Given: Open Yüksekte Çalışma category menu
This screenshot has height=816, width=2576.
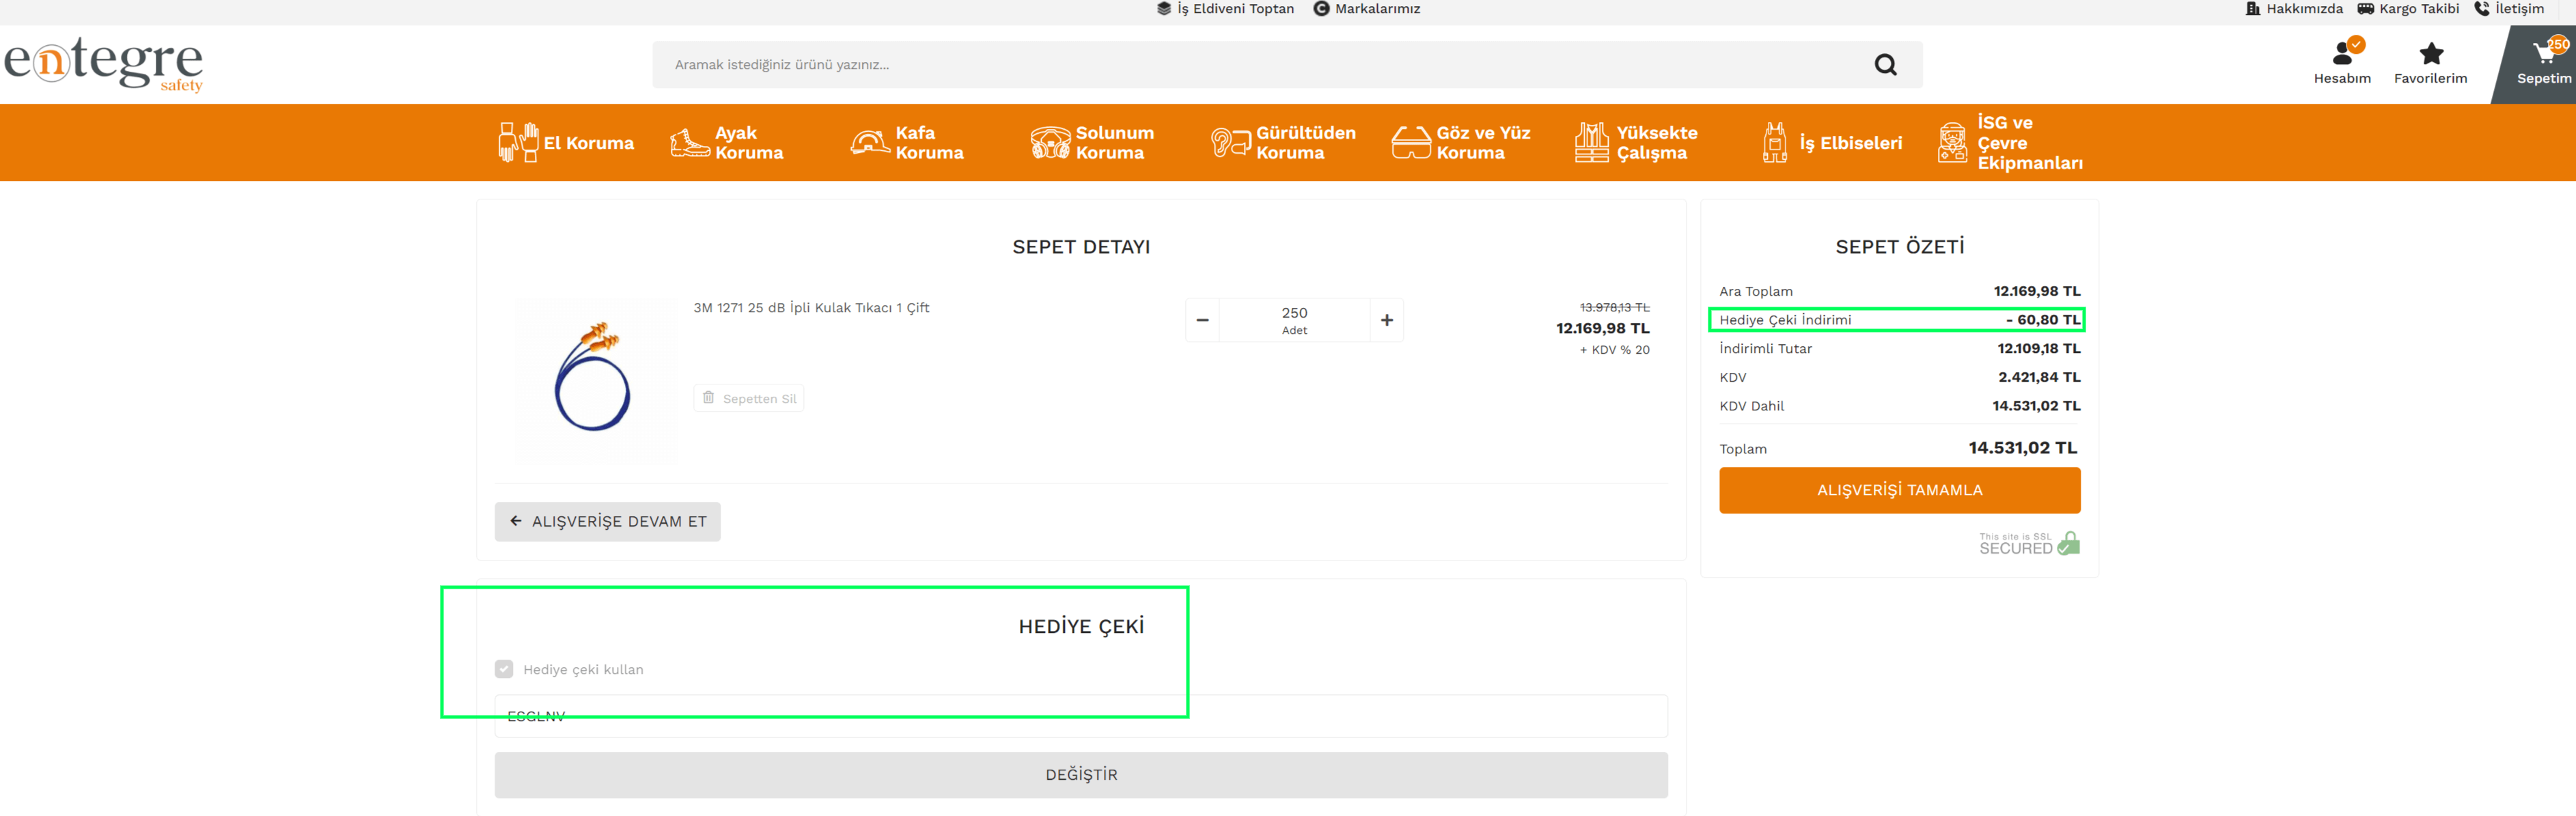Looking at the screenshot, I should click(x=1636, y=143).
